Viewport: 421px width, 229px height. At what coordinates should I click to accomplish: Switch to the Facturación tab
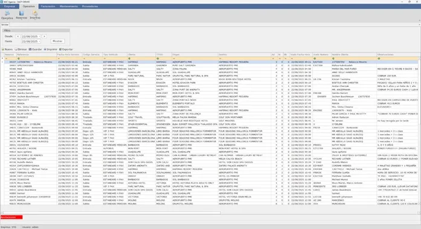pos(48,6)
